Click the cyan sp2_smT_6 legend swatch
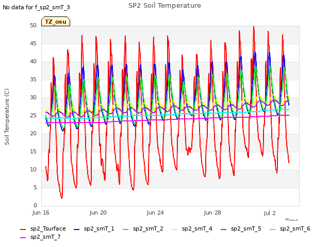The image size is (330, 247). (x=273, y=230)
